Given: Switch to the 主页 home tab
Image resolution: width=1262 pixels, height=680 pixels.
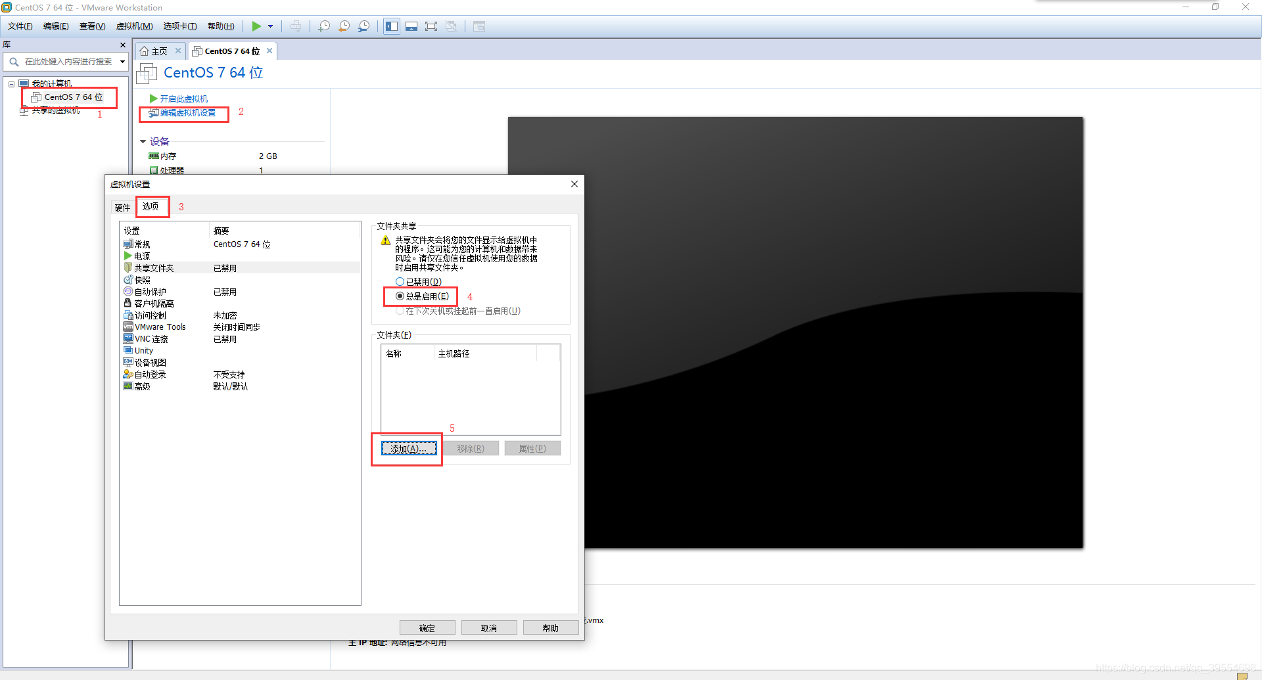Looking at the screenshot, I should [x=154, y=51].
